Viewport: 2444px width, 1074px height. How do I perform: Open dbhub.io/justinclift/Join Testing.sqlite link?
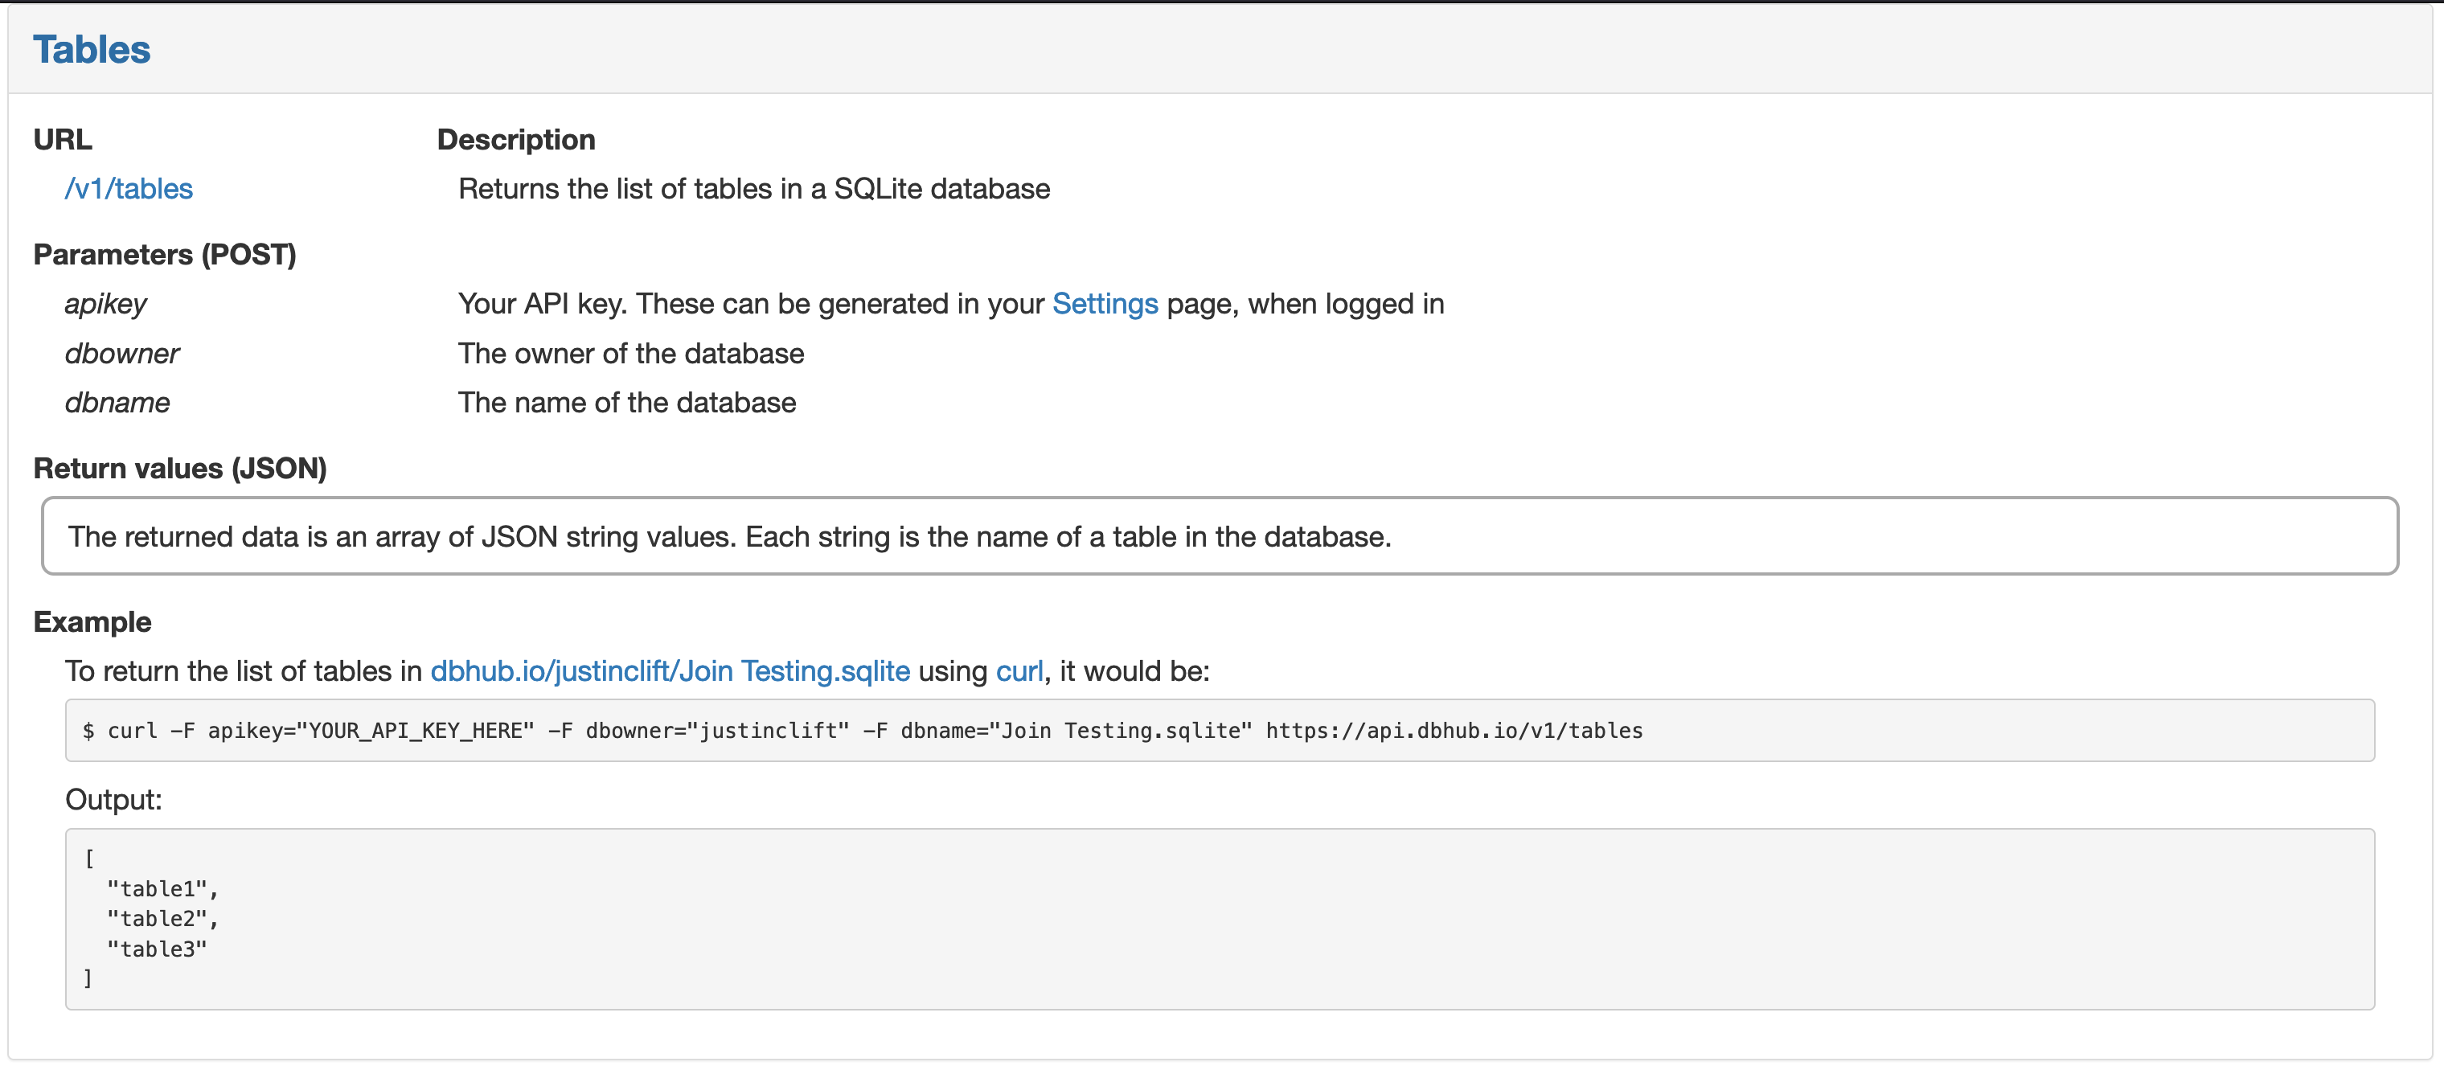[670, 670]
